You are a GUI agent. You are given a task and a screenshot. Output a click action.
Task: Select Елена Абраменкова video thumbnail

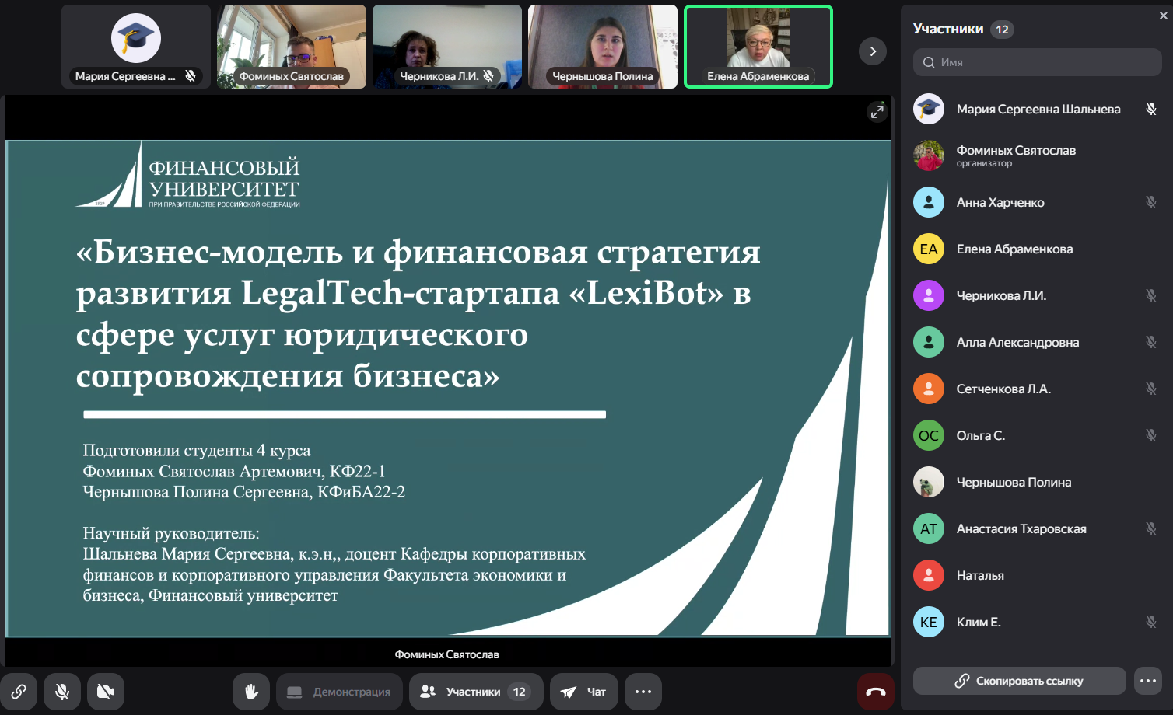(x=758, y=47)
